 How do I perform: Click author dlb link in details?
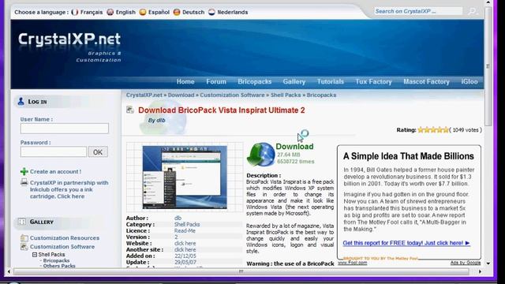178,219
